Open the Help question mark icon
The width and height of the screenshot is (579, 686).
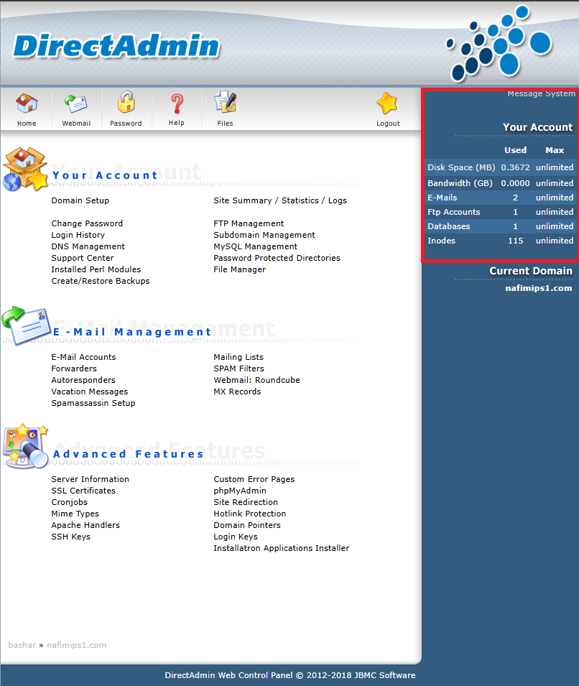pyautogui.click(x=177, y=104)
